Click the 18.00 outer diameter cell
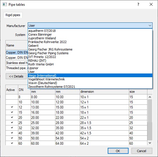This screenshot has width=158, height=157. coord(67,112)
